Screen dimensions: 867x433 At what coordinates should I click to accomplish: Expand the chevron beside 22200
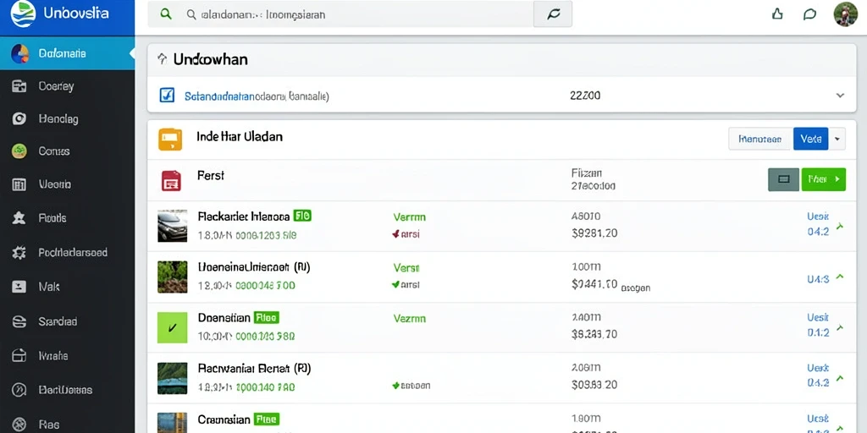(x=840, y=96)
